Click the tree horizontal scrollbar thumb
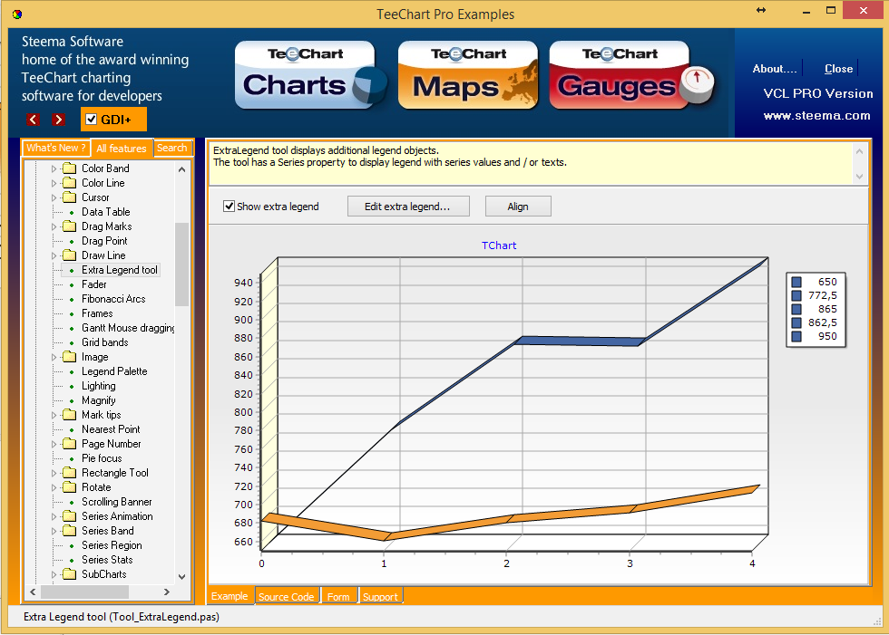Image resolution: width=889 pixels, height=635 pixels. tap(85, 592)
